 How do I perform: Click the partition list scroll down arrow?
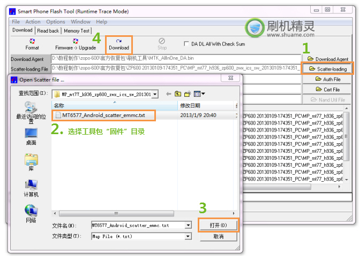(346, 180)
